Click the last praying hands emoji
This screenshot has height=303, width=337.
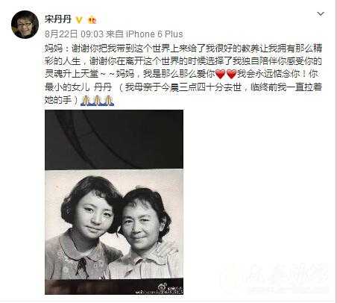click(109, 100)
